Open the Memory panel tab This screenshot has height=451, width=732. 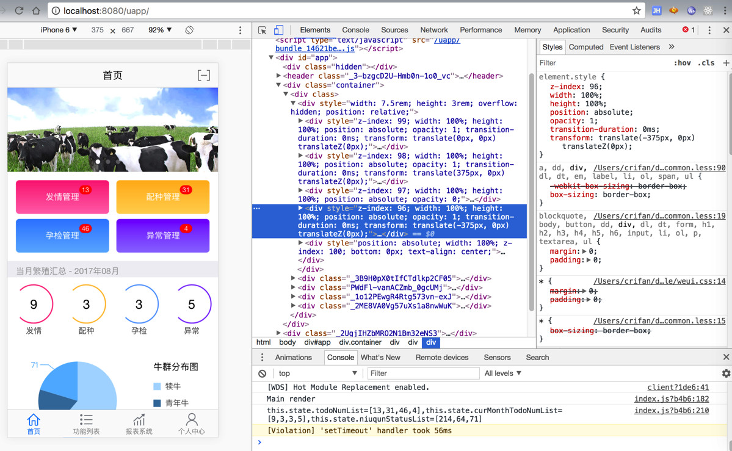click(527, 30)
